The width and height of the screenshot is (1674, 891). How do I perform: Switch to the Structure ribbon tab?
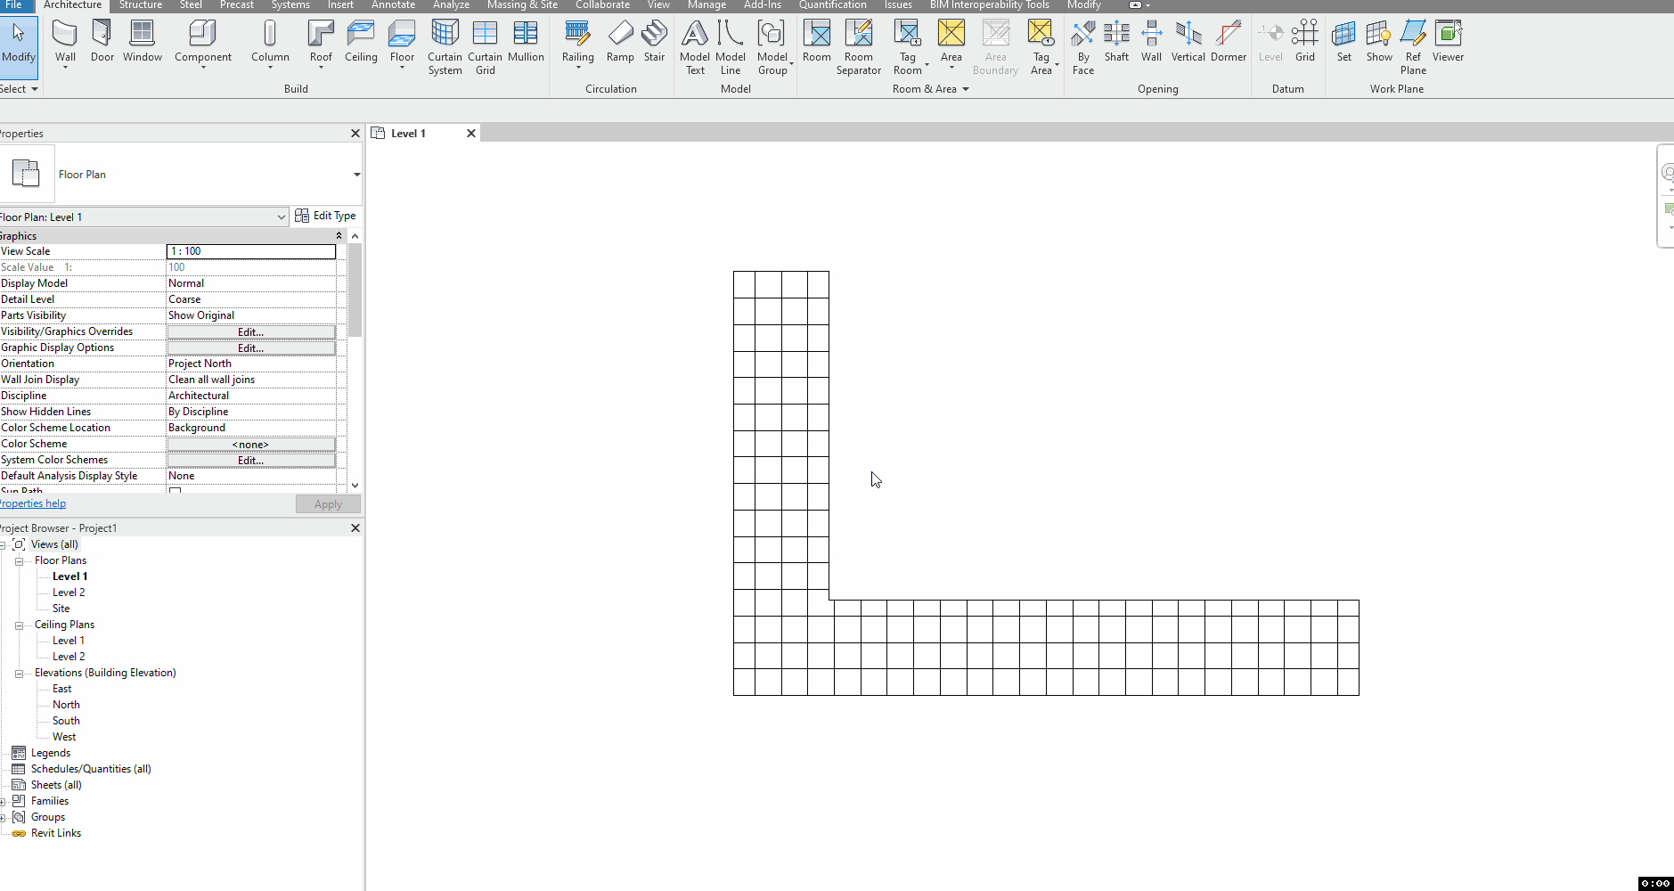pyautogui.click(x=140, y=5)
